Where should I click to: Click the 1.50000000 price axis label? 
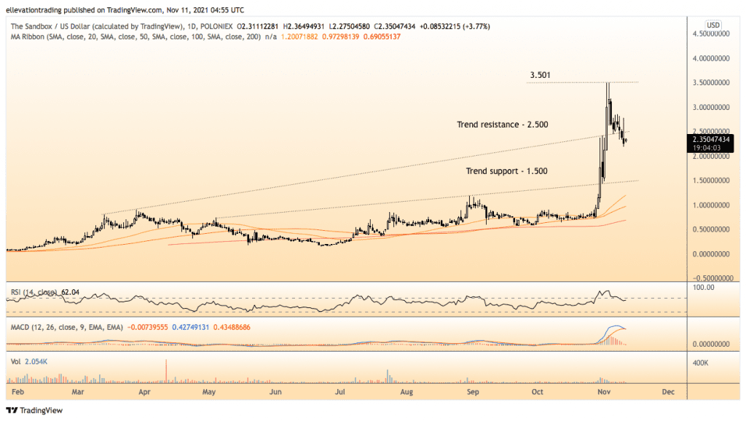[x=711, y=181]
